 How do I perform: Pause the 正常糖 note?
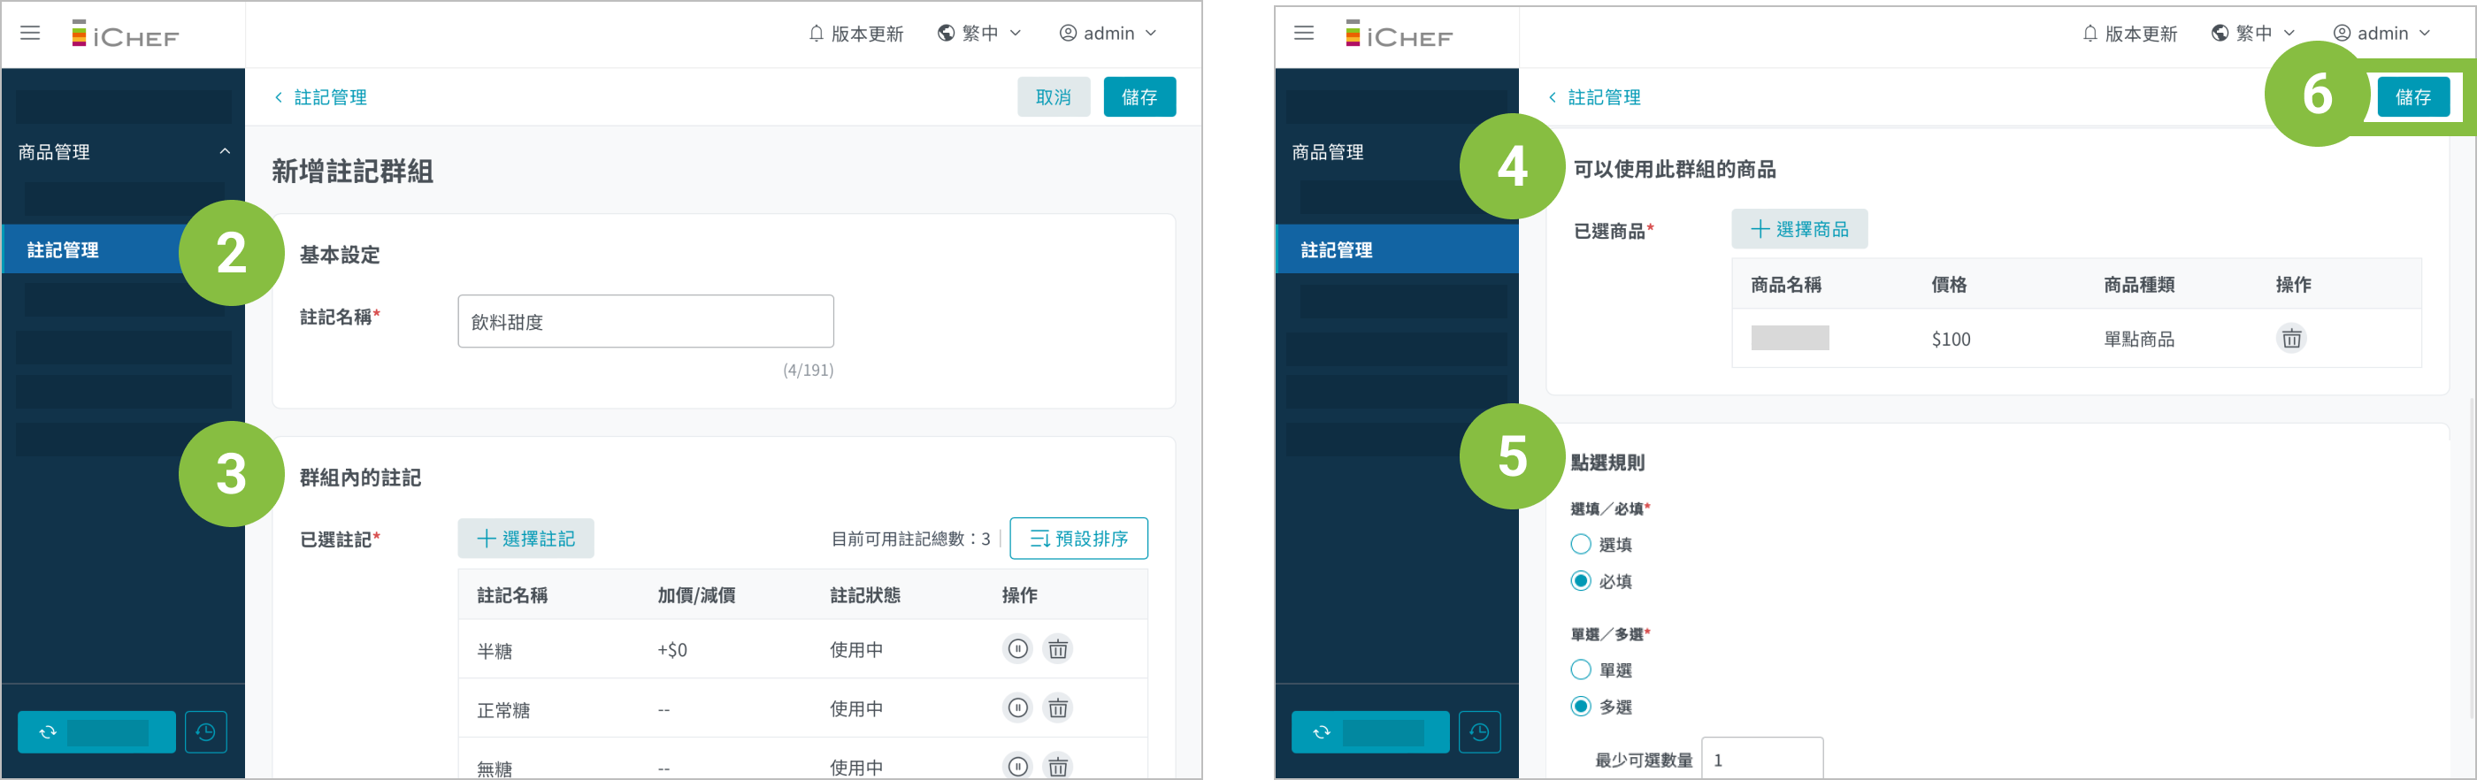1017,709
